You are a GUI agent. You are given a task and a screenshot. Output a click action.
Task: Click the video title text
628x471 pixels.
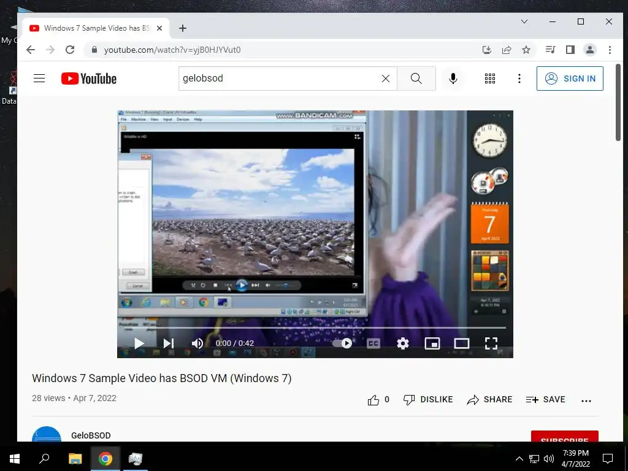click(162, 378)
